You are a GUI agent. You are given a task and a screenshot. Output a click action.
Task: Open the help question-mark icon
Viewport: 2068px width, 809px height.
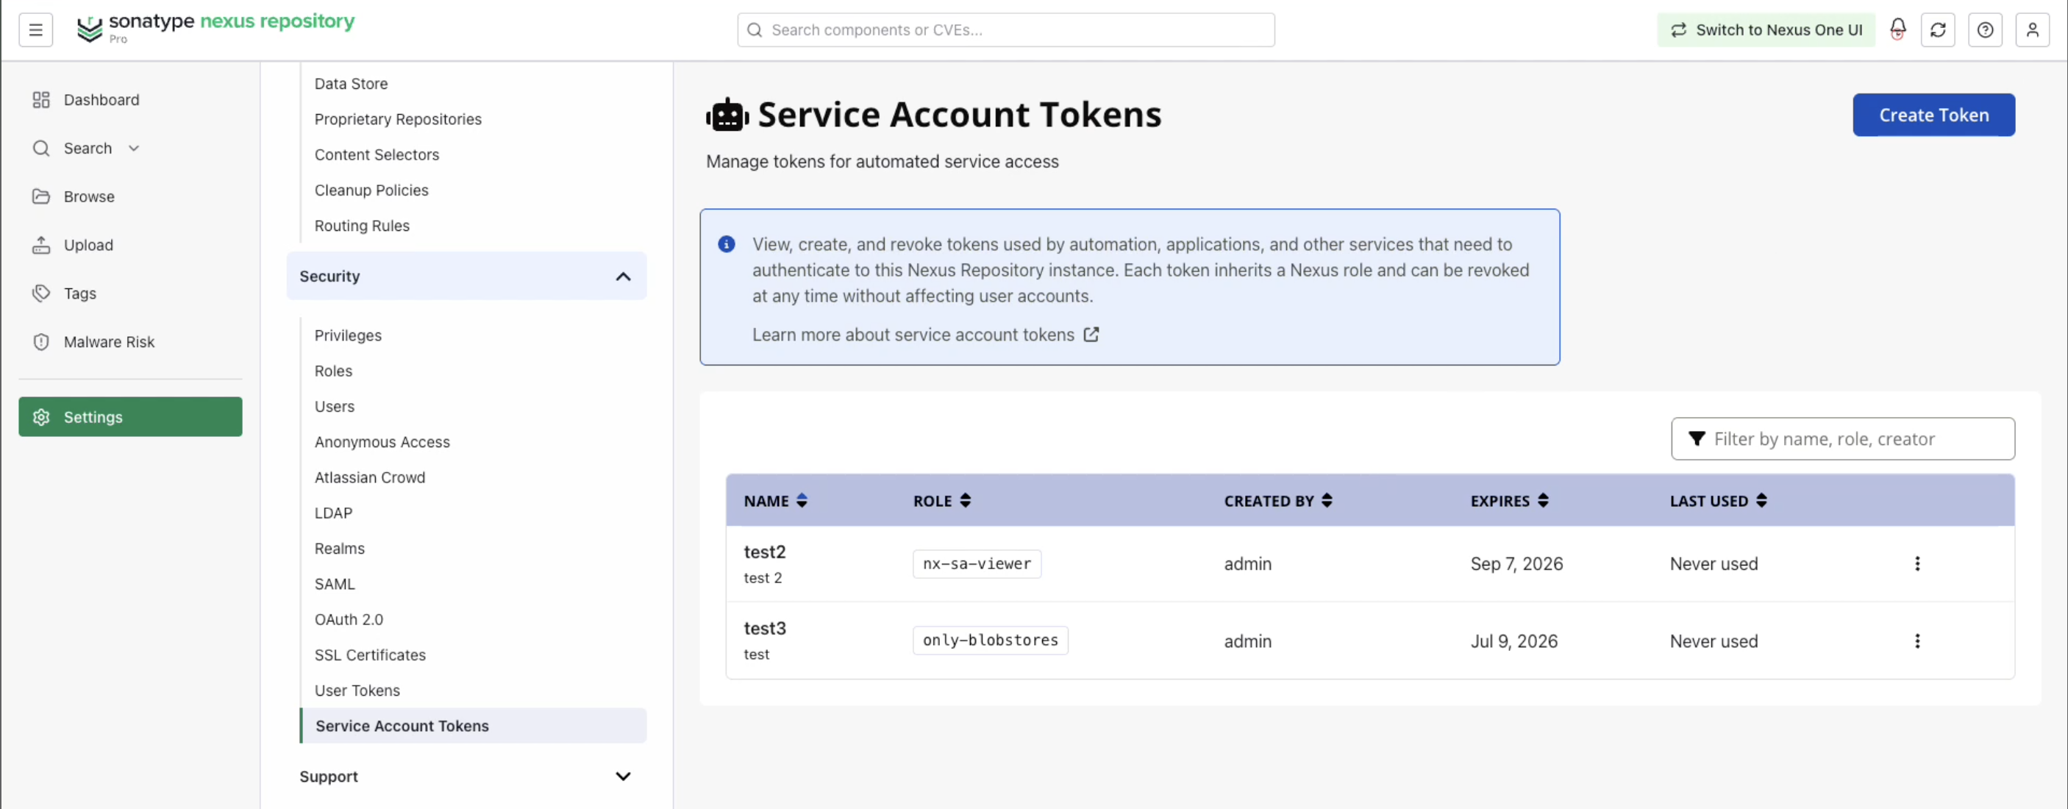pos(1984,29)
